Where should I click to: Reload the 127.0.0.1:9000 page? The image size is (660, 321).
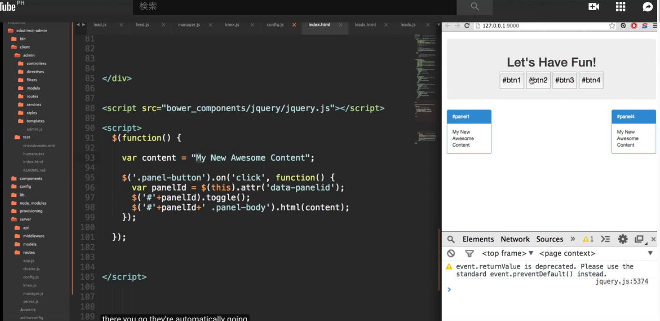[467, 26]
